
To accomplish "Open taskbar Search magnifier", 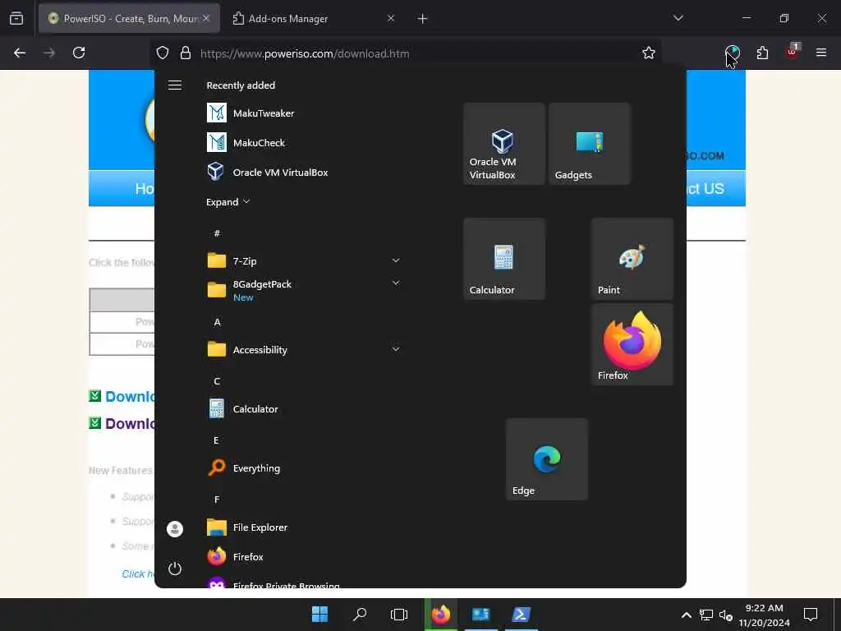I will pyautogui.click(x=360, y=615).
